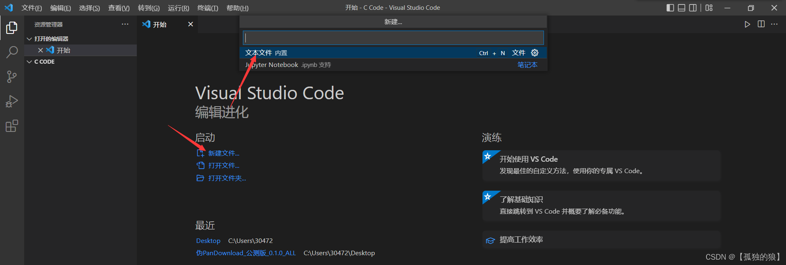Open the 终端(T) menu
The width and height of the screenshot is (786, 265).
tap(208, 8)
